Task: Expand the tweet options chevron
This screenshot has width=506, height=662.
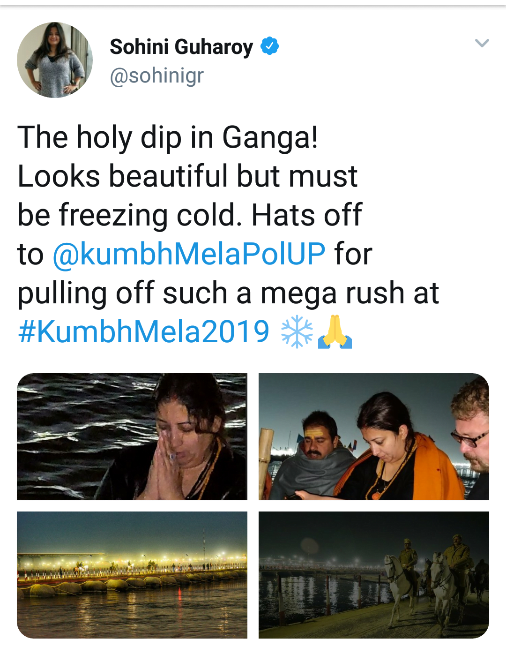Action: 482,43
